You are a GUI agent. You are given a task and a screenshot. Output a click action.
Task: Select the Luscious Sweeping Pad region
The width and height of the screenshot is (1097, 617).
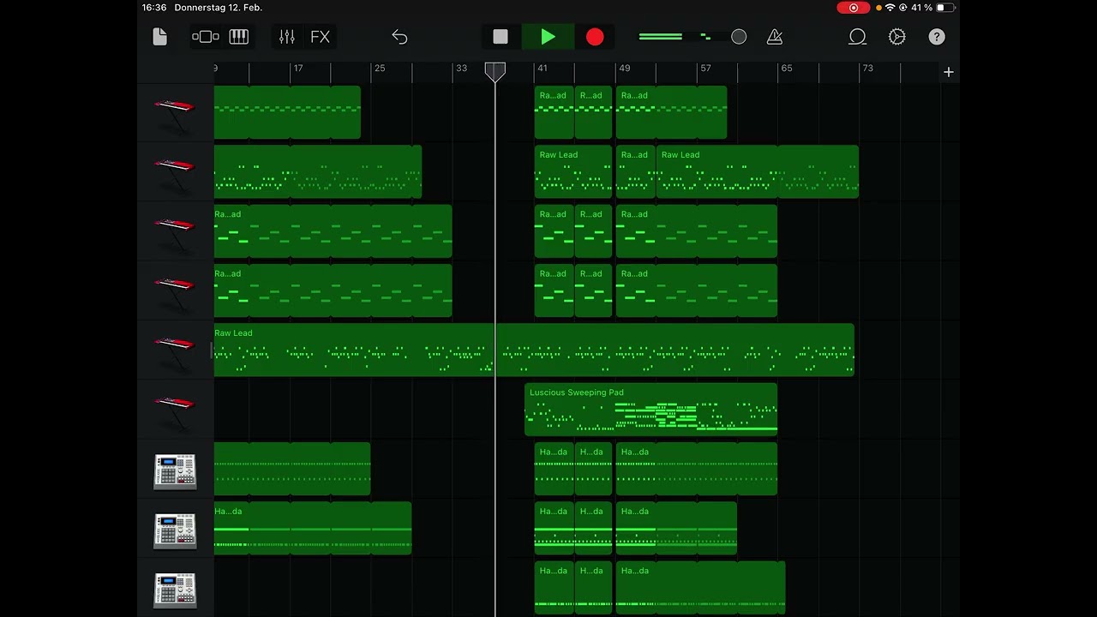click(650, 410)
